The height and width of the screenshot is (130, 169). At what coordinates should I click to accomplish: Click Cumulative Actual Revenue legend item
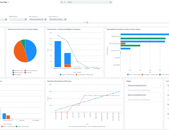click(97, 127)
